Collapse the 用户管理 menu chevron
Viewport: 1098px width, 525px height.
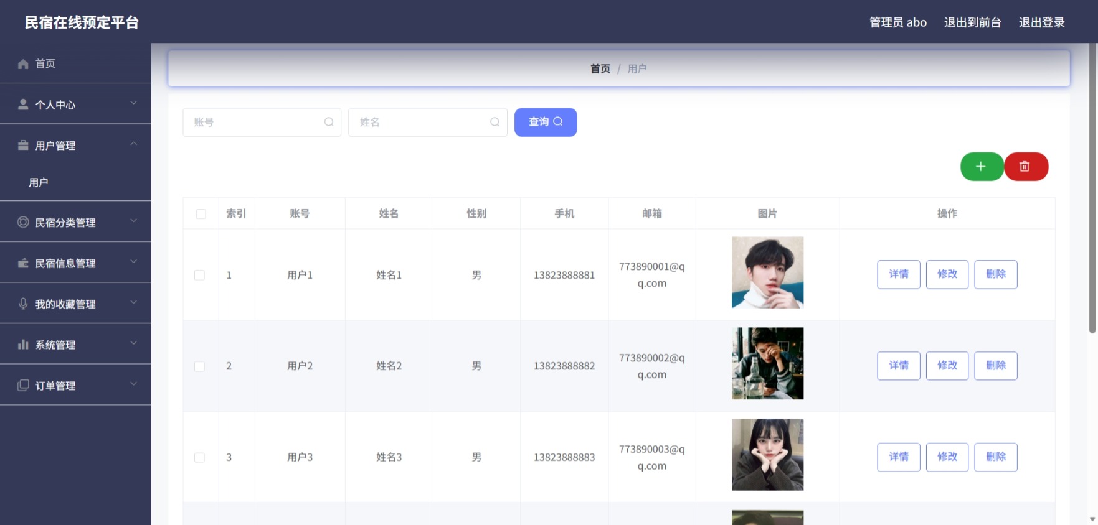click(x=133, y=144)
